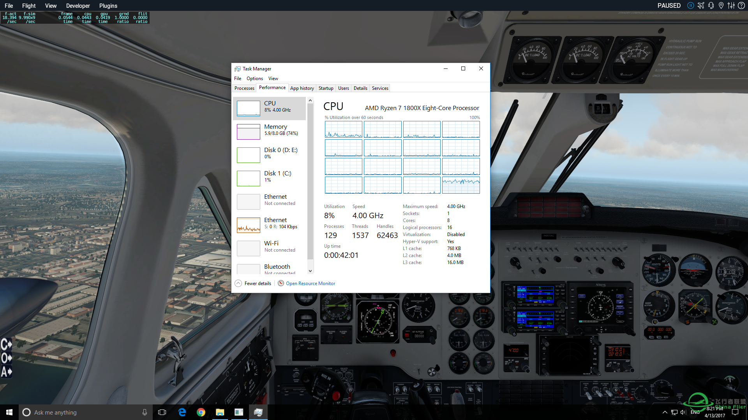Open Task Manager File menu
This screenshot has width=748, height=420.
[238, 79]
